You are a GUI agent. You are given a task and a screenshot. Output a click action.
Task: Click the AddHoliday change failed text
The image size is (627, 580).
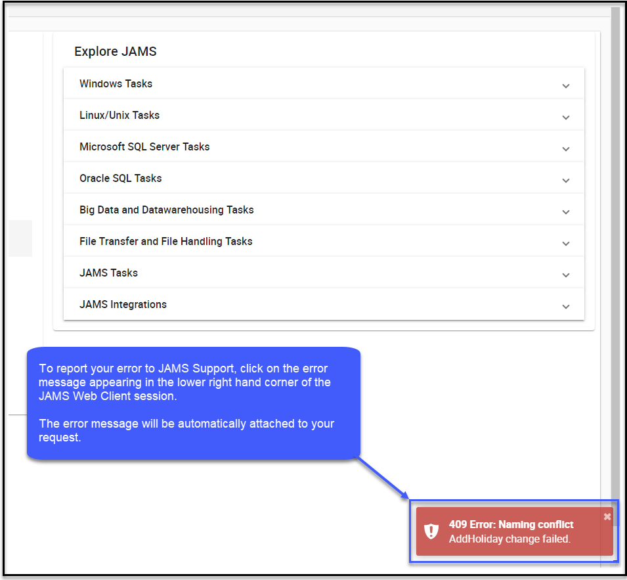click(509, 539)
